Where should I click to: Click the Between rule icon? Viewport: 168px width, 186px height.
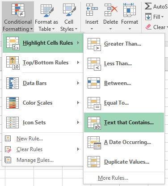coord(94,83)
